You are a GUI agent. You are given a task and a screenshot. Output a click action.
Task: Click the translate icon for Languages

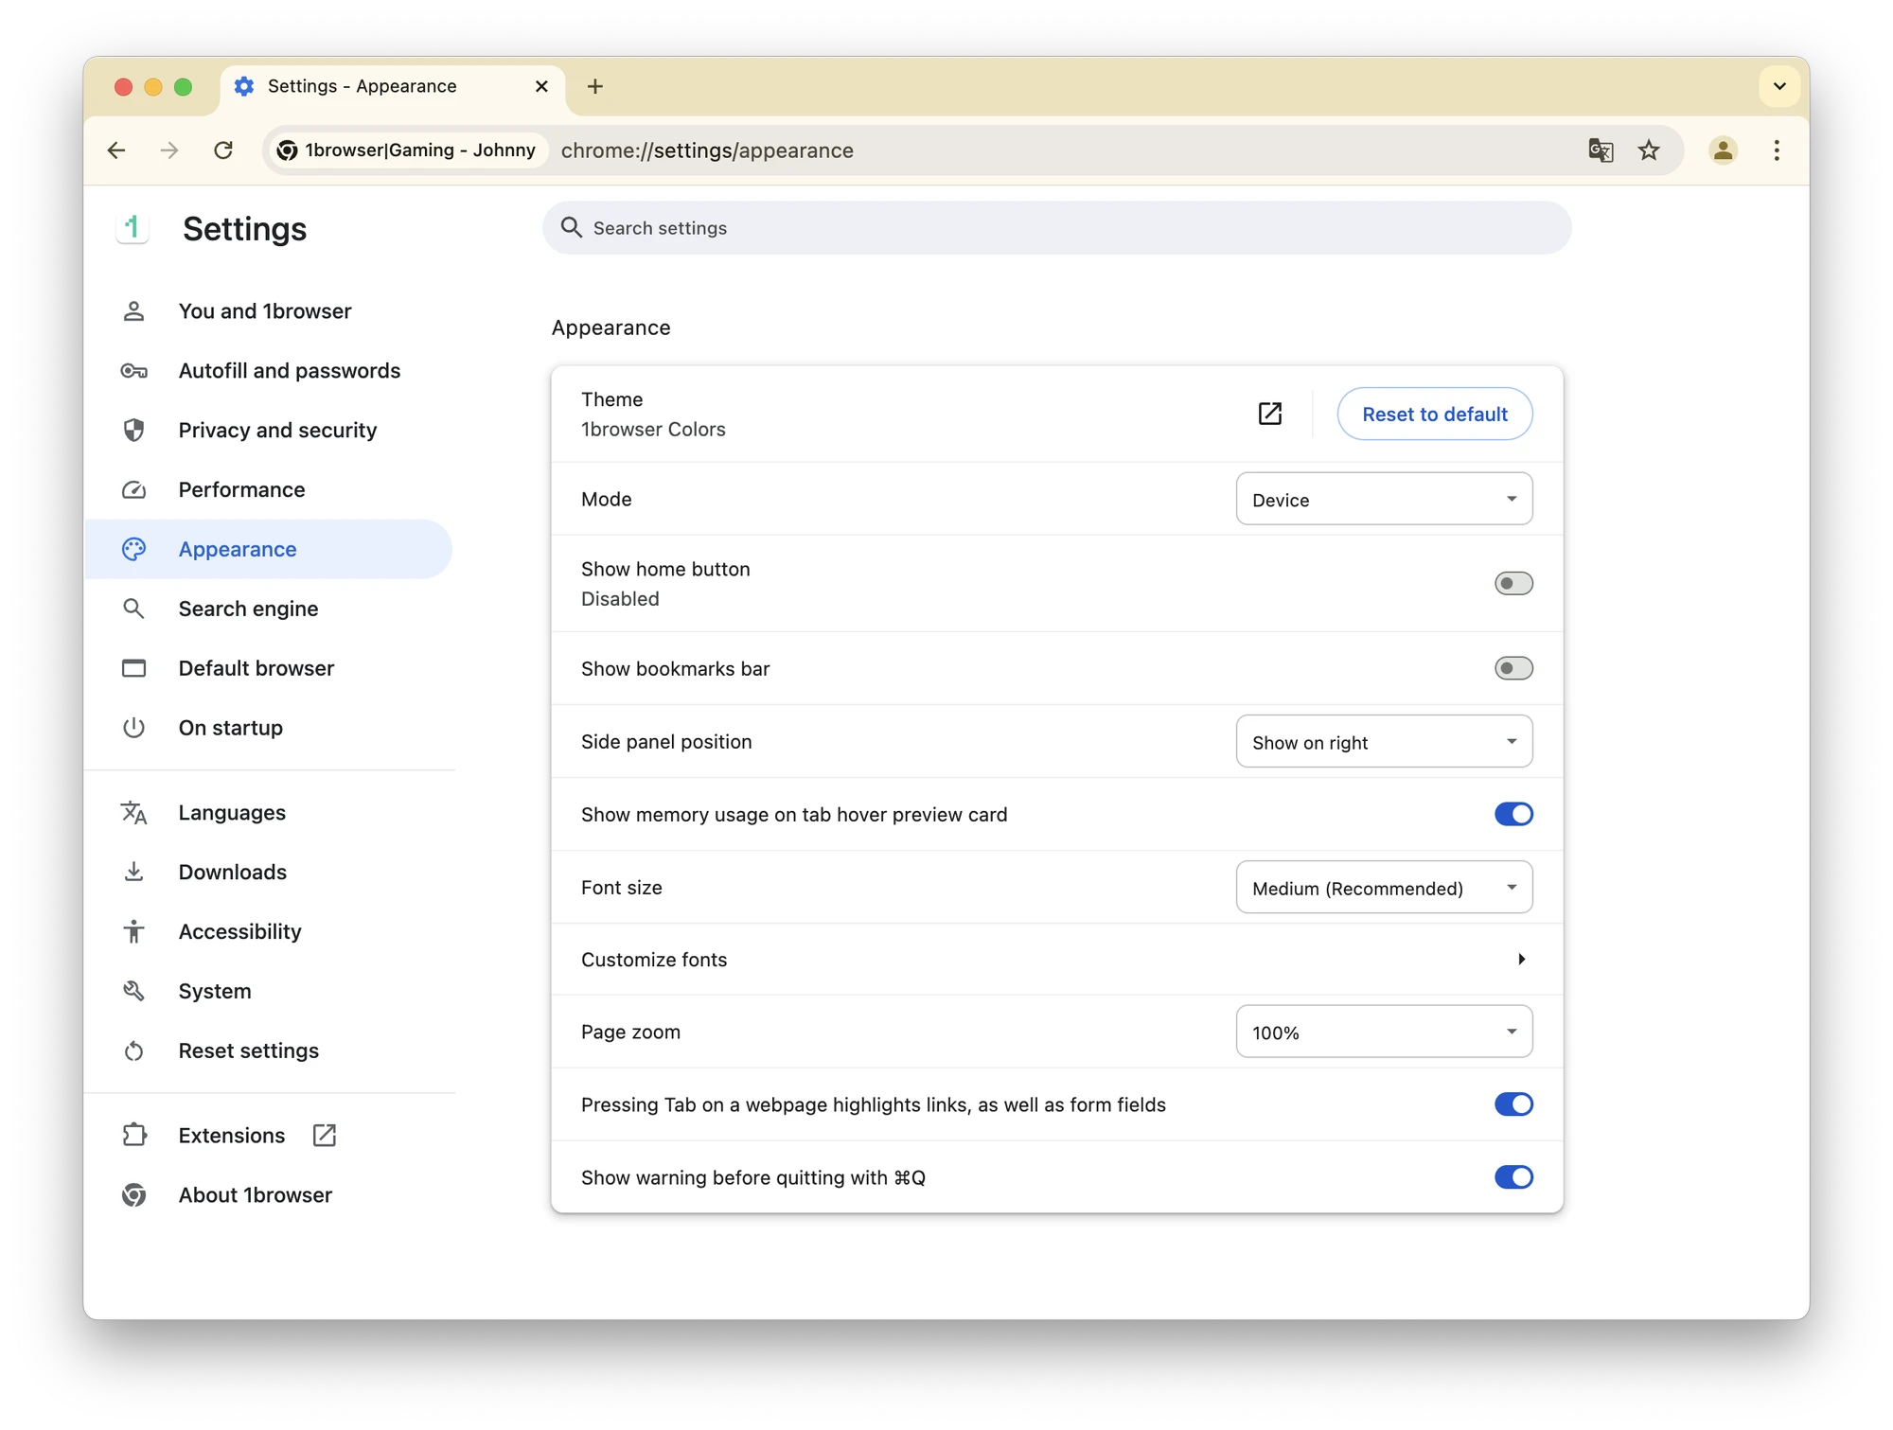point(133,813)
